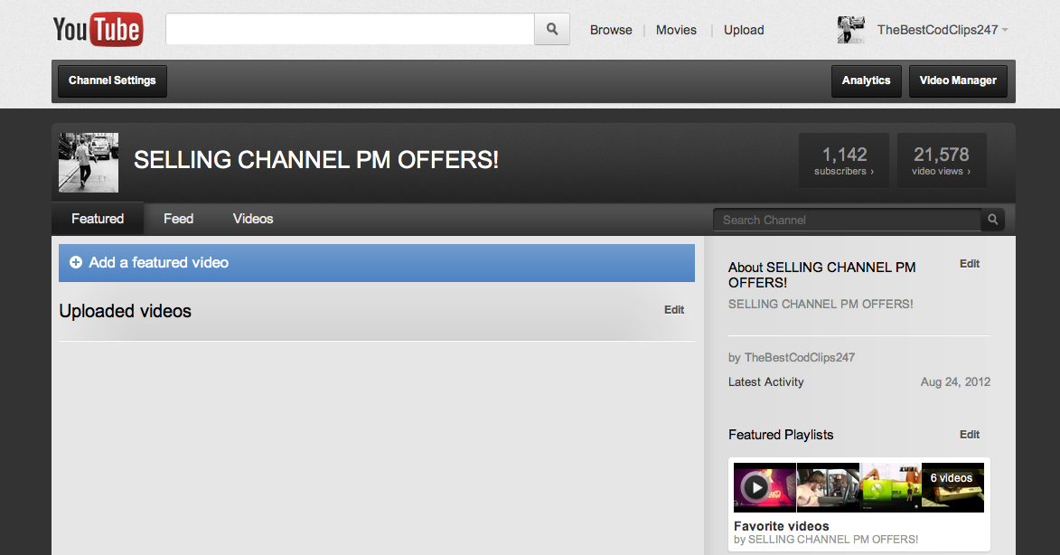Viewport: 1060px width, 555px height.
Task: Open the Upload menu link
Action: (x=744, y=30)
